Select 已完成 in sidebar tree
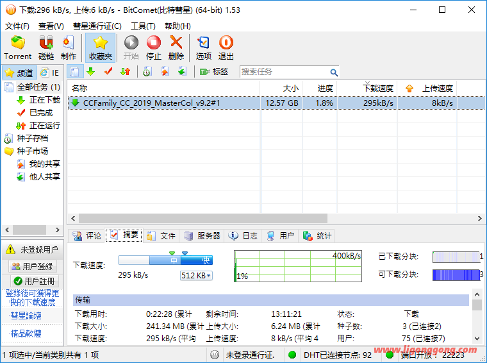This screenshot has width=487, height=363. tap(40, 112)
